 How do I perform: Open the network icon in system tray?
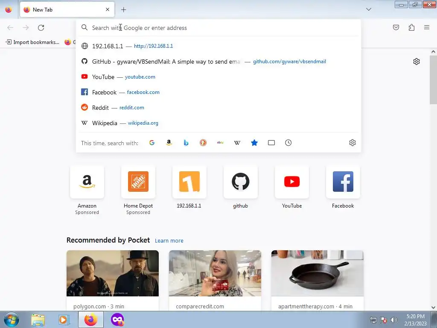373,320
